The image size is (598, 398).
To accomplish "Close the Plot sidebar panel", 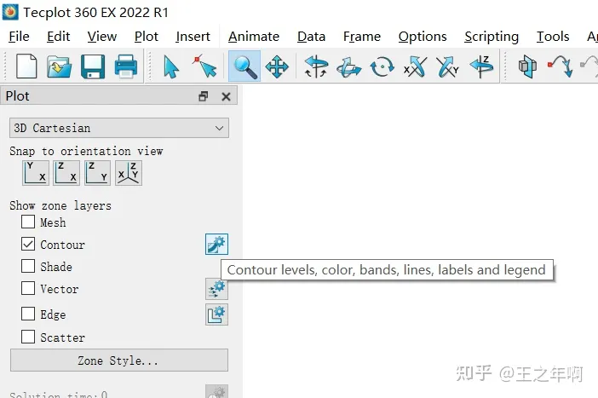I will pyautogui.click(x=226, y=96).
